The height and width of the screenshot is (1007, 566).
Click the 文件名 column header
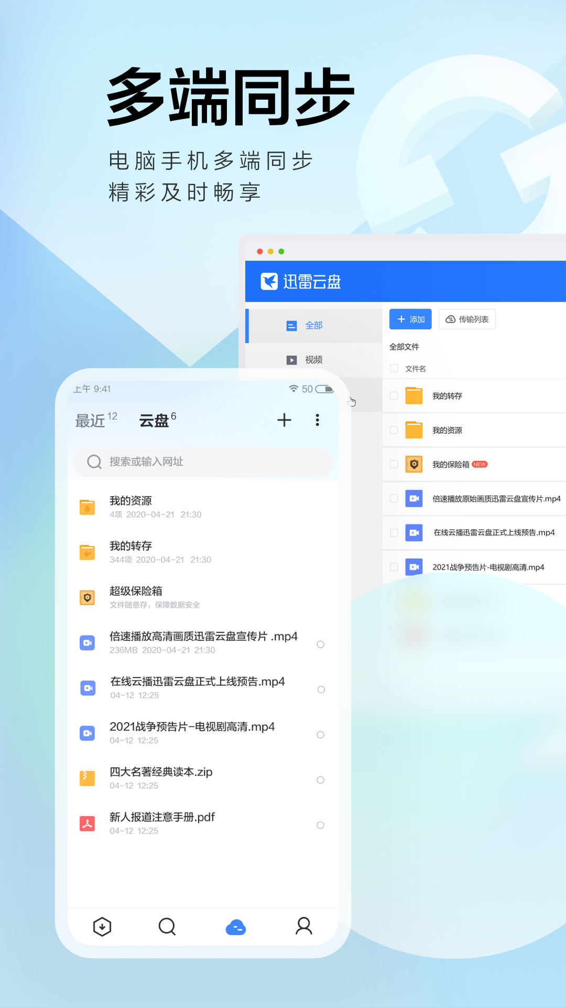pyautogui.click(x=416, y=369)
